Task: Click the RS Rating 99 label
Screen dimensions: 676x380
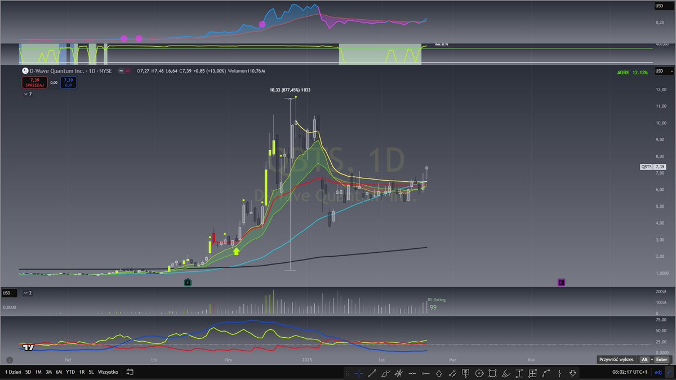Action: pyautogui.click(x=437, y=304)
